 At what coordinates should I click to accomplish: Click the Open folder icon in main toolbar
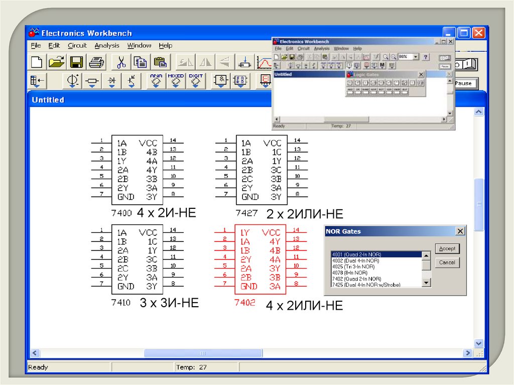click(x=56, y=62)
